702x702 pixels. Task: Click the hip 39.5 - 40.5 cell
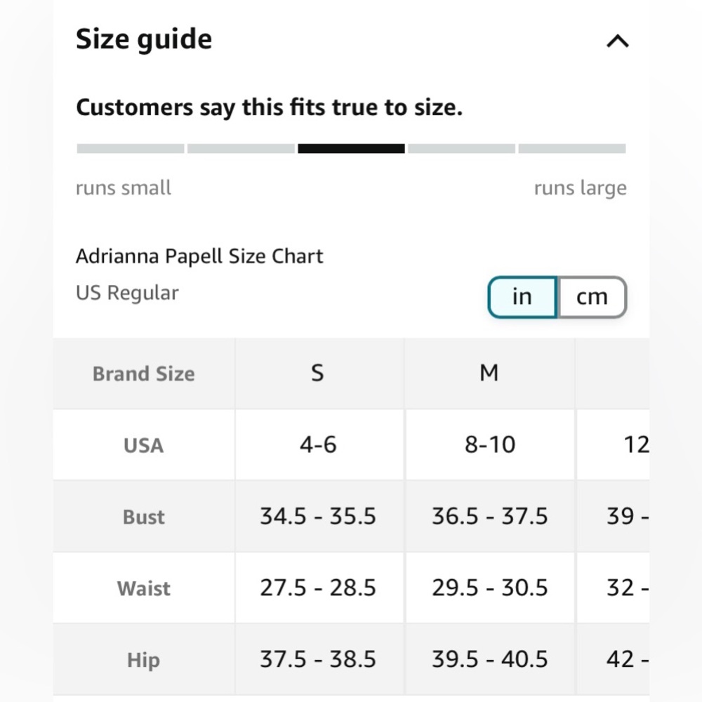pyautogui.click(x=489, y=660)
